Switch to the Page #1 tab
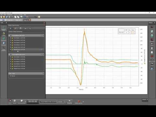The height and width of the screenshot is (117, 156). point(10,20)
